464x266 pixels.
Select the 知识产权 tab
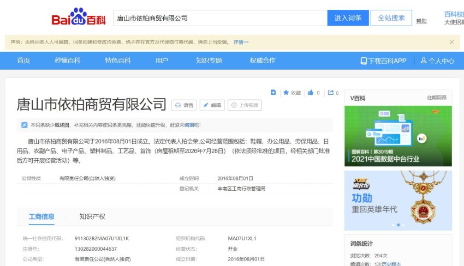92,216
